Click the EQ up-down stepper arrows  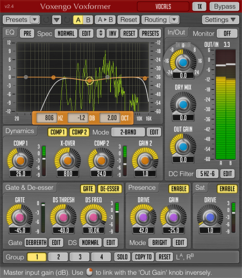(101, 33)
